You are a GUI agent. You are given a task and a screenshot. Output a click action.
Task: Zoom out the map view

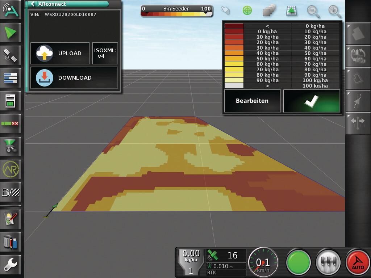313,11
